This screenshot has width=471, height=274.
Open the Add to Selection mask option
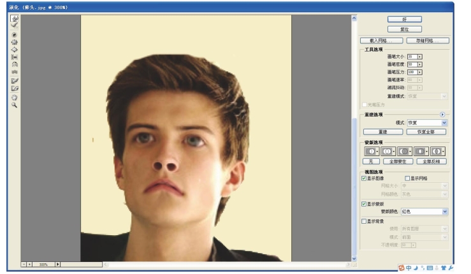coord(388,152)
